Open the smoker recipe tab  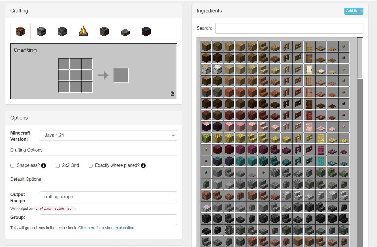(x=104, y=31)
